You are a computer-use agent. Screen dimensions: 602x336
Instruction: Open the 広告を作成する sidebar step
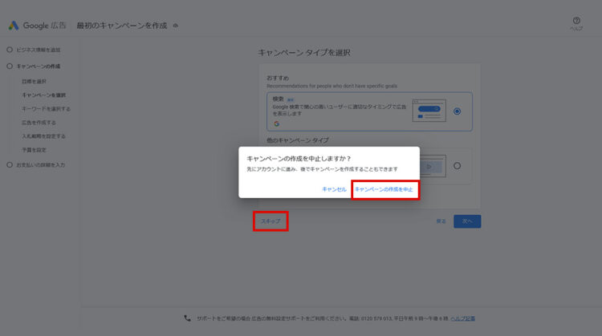tap(39, 123)
